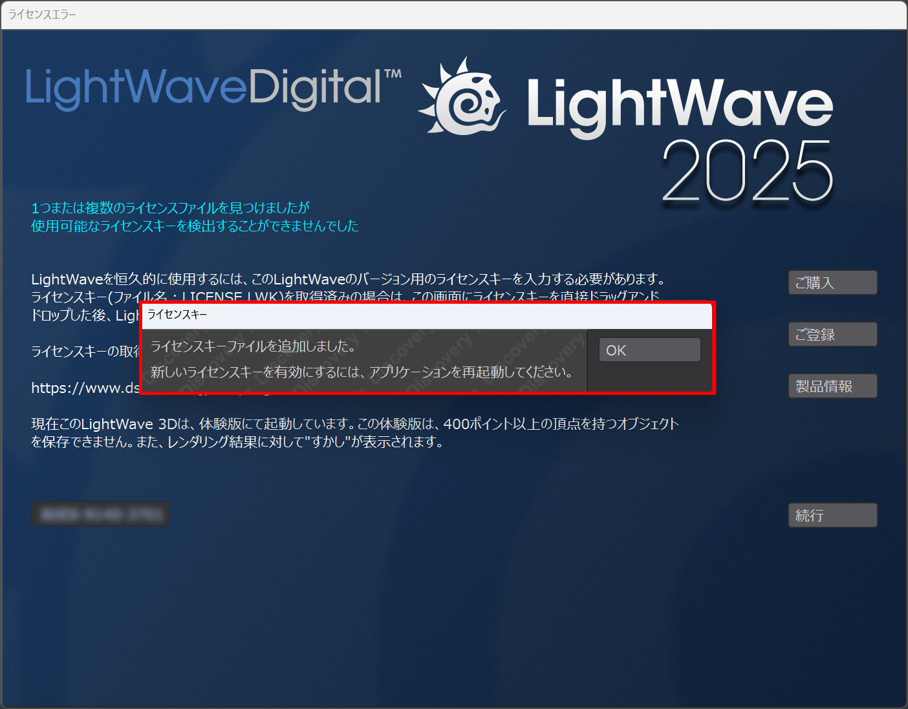
Task: Click the large 2025 version number
Action: (x=748, y=172)
